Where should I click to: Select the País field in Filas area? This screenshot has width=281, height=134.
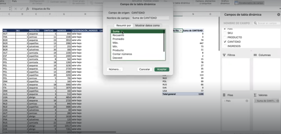coord(236,101)
